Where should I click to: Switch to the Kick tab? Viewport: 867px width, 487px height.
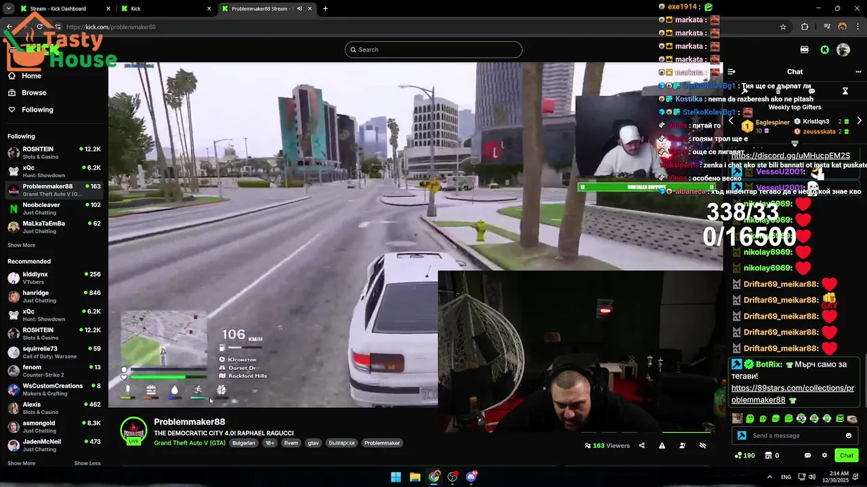click(167, 9)
